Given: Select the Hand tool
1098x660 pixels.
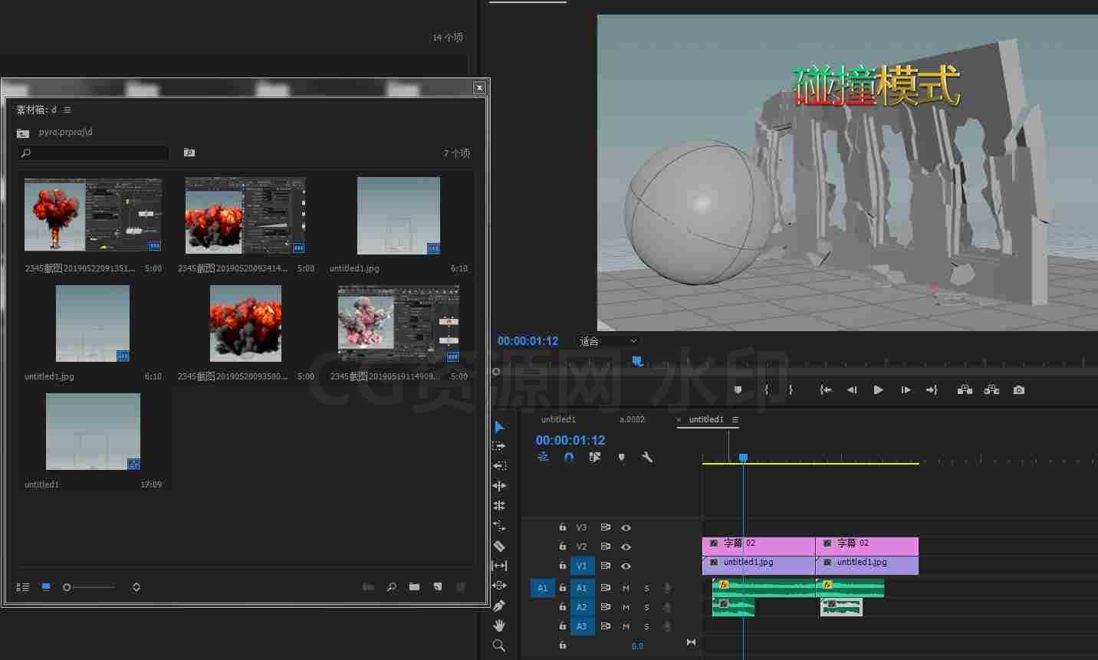Looking at the screenshot, I should (x=499, y=626).
